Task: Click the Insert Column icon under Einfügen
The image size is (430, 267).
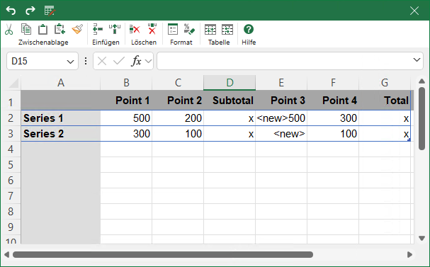Action: [x=115, y=29]
